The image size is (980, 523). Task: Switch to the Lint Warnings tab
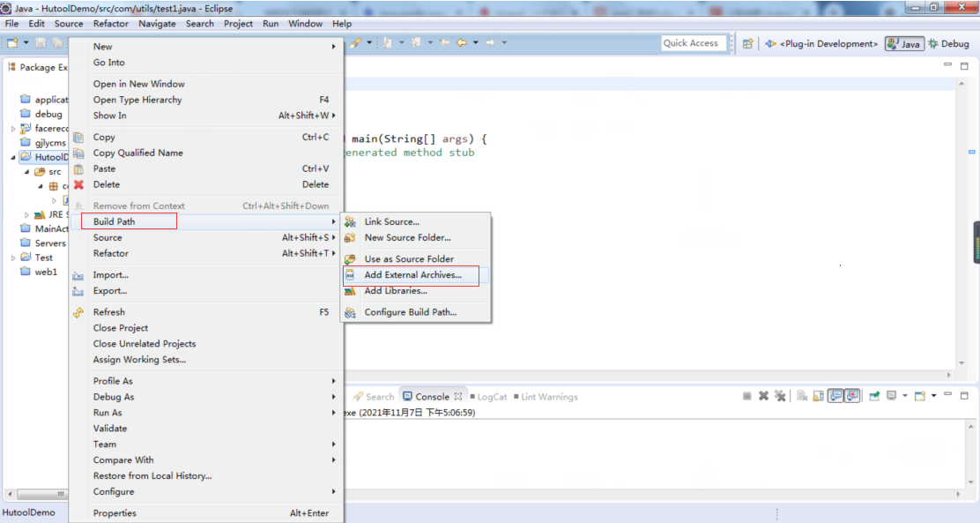546,397
